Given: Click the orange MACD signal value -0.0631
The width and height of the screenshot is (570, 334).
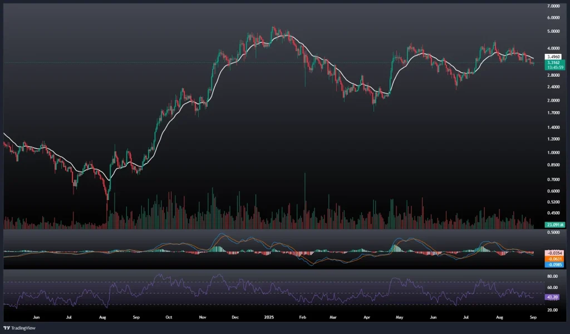Looking at the screenshot, I should pyautogui.click(x=554, y=259).
